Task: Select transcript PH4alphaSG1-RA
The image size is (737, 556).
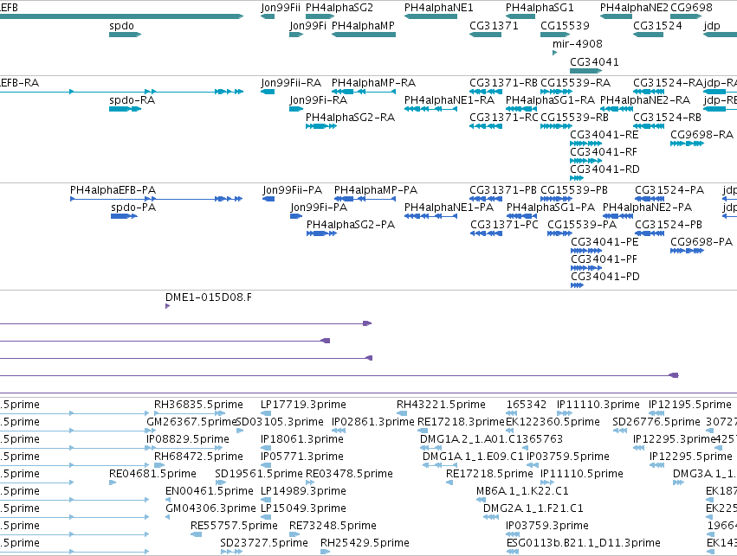Action: pos(520,109)
